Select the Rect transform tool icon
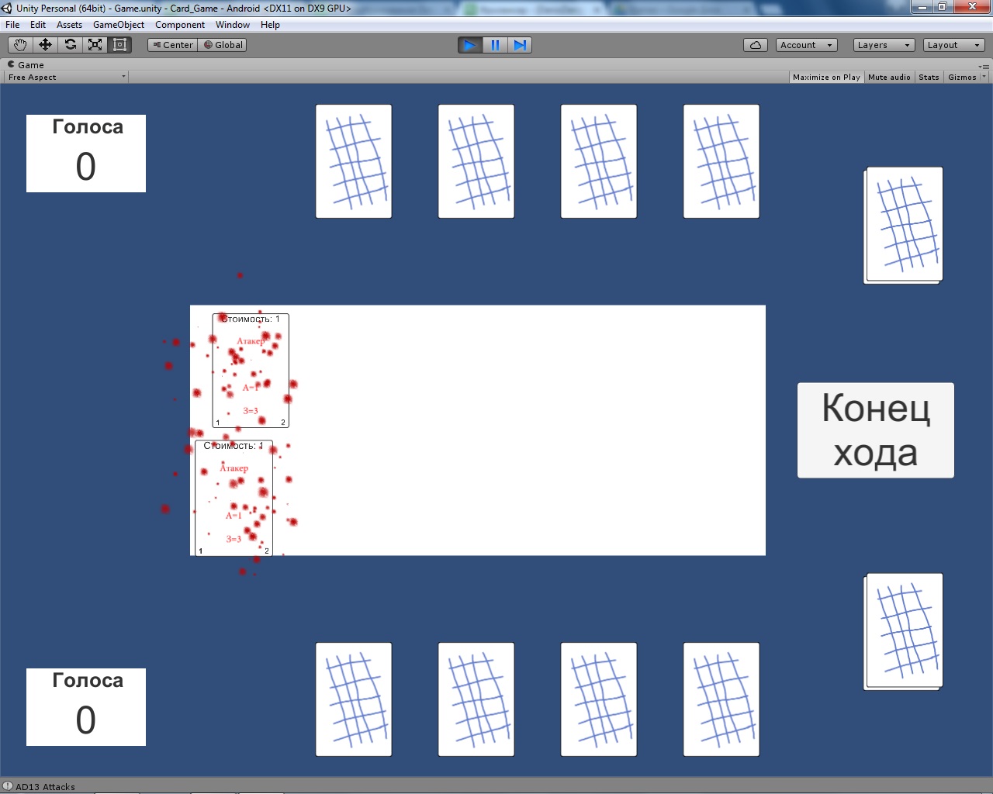 click(119, 45)
